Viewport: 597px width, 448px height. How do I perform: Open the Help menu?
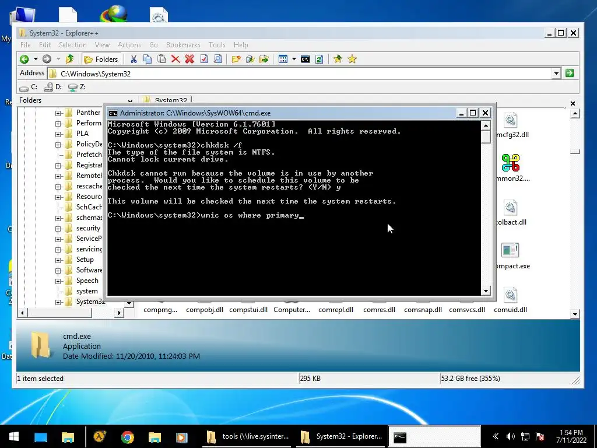(241, 45)
